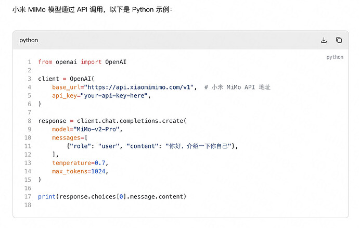Click the intro text about 小米 MiMo API
The width and height of the screenshot is (359, 228).
click(92, 9)
